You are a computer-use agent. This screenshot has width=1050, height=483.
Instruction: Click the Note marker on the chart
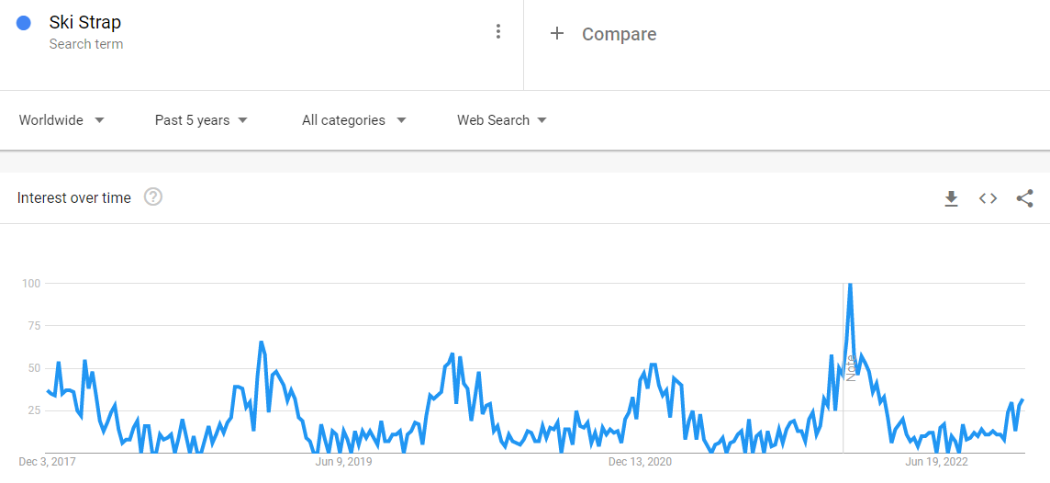coord(851,367)
